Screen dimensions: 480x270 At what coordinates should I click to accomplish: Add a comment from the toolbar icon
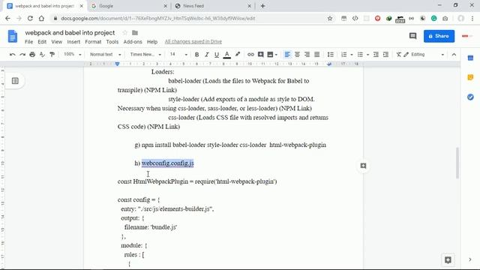(x=260, y=55)
